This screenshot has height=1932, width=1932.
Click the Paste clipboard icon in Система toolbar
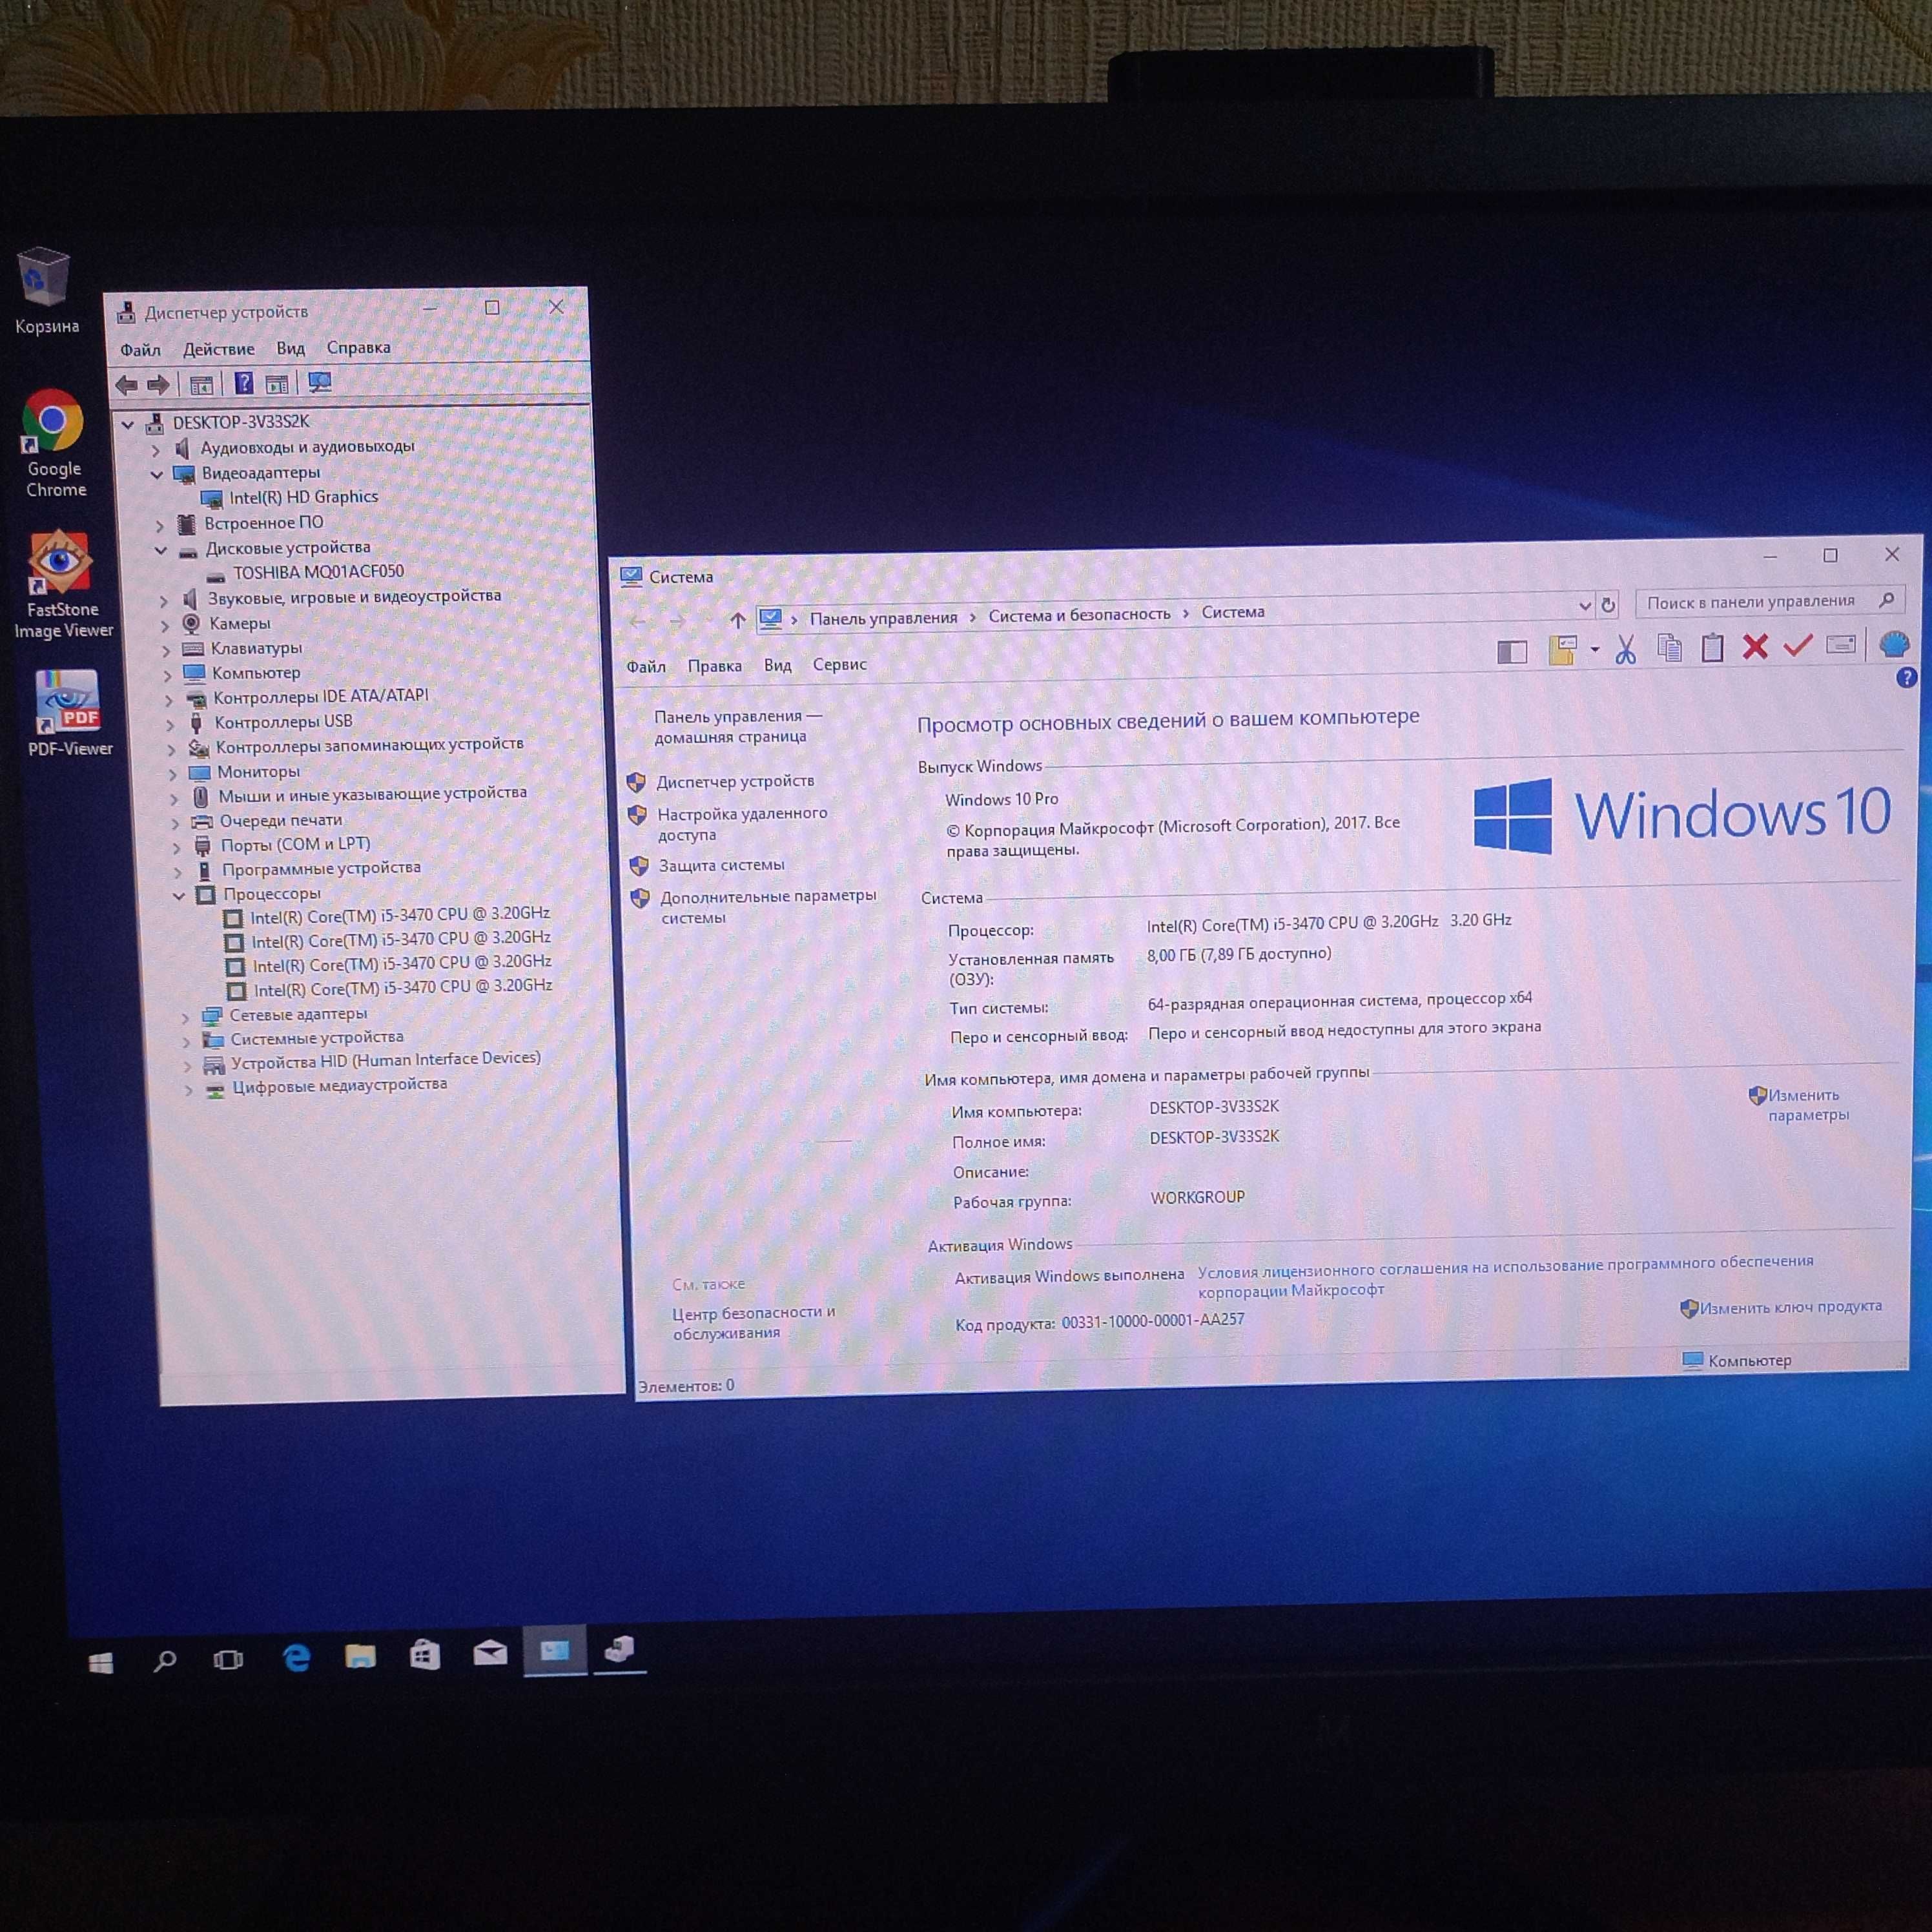tap(1712, 648)
